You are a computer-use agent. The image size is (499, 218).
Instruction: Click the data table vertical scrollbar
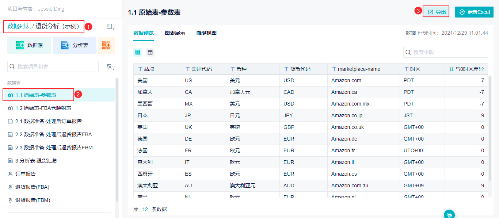(490, 128)
